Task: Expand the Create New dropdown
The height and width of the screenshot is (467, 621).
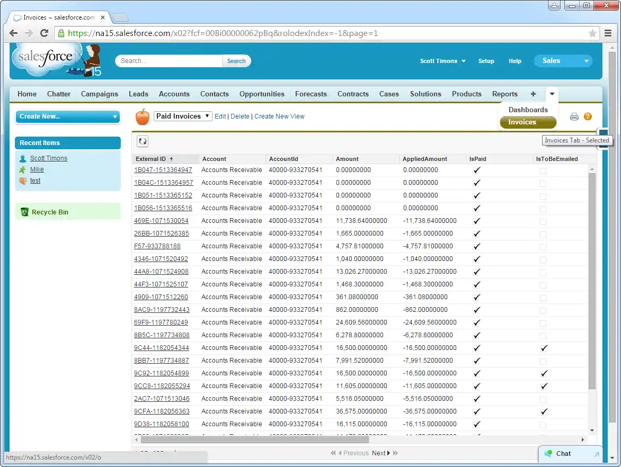Action: tap(68, 116)
